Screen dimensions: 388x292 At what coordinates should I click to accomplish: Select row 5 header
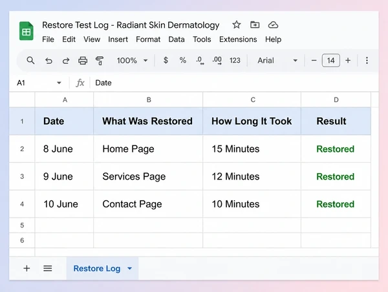[x=22, y=225]
